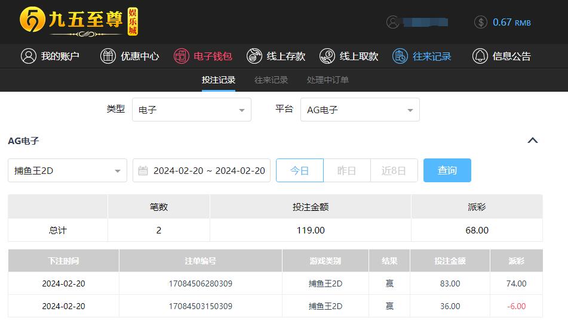568x324 pixels.
Task: Click the 下注时间 column header
Action: [x=63, y=261]
